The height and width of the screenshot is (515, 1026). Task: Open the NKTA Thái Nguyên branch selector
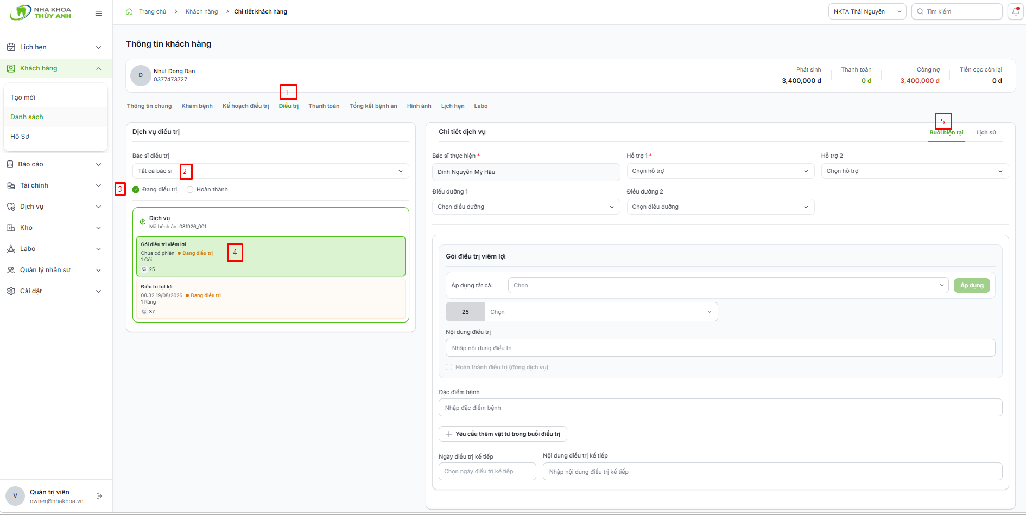[x=867, y=11]
